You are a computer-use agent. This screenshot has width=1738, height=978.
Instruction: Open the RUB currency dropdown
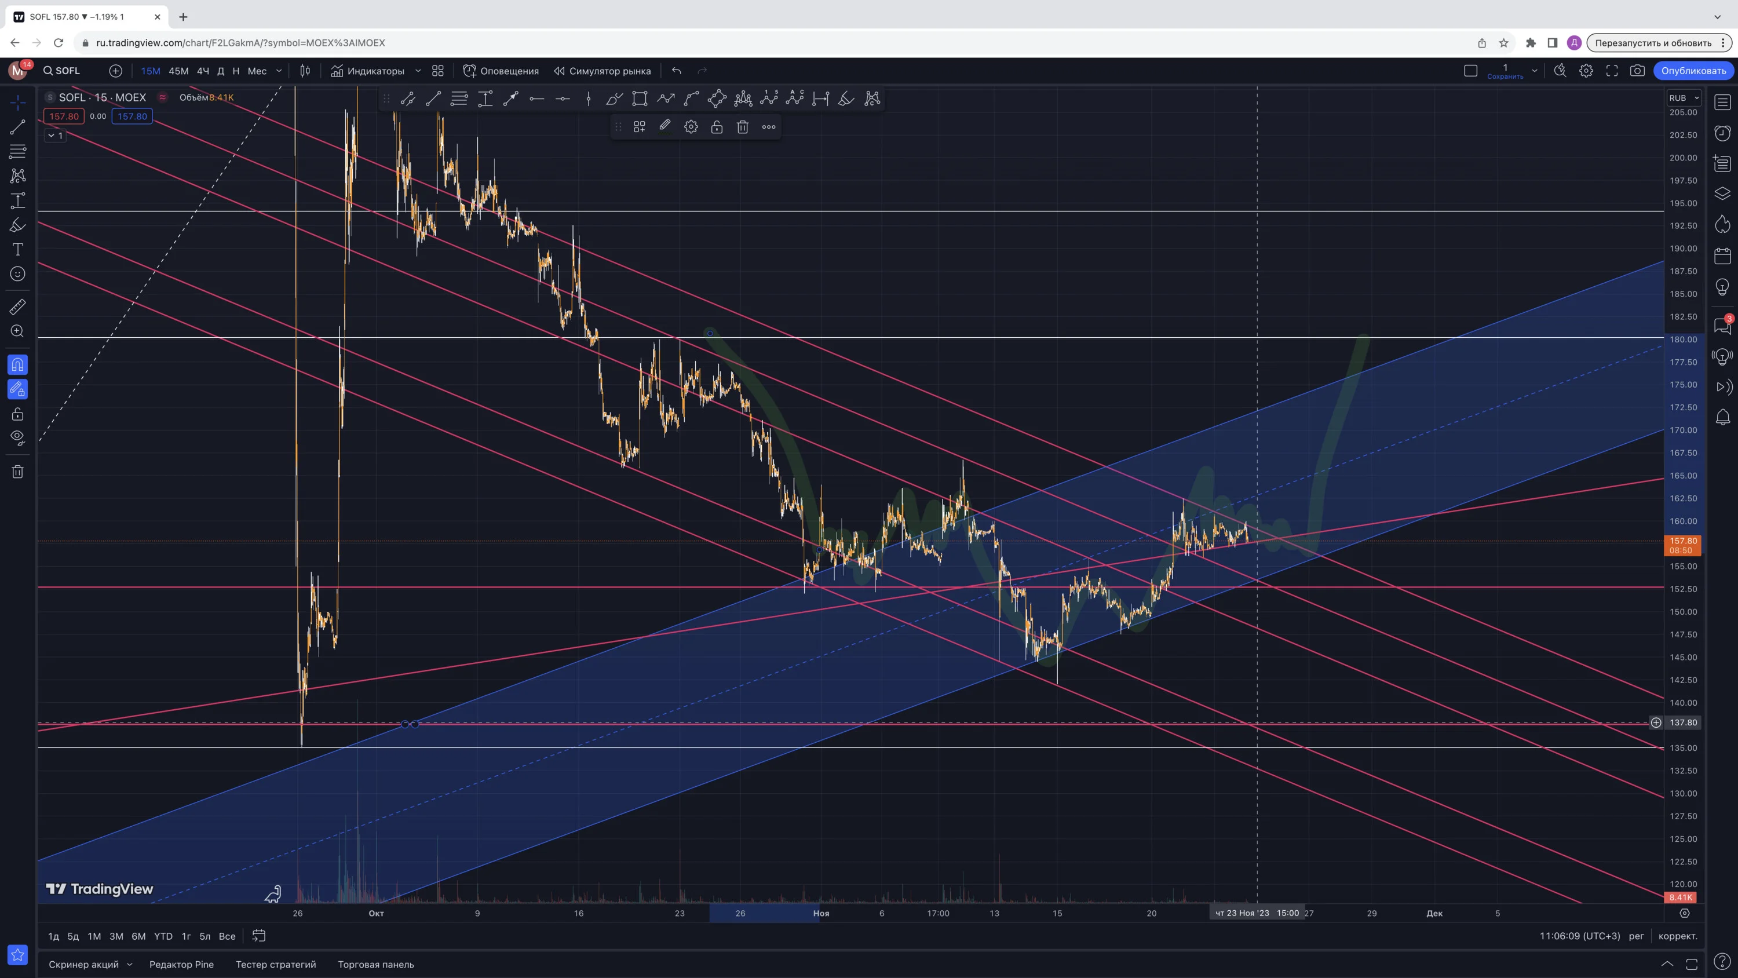(1684, 98)
